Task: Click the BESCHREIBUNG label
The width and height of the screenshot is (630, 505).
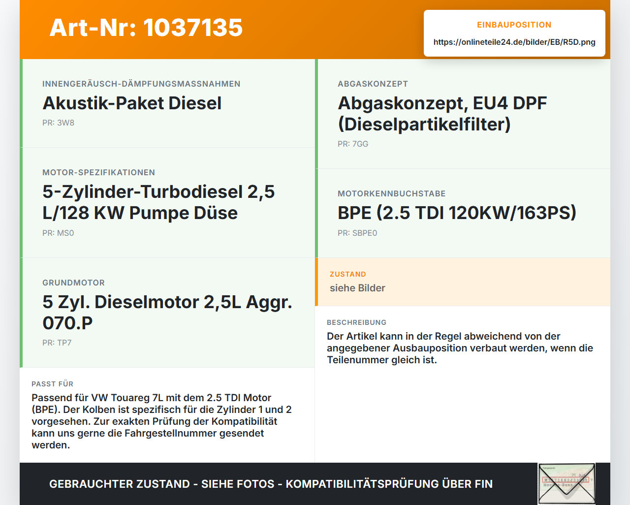Action: point(356,322)
